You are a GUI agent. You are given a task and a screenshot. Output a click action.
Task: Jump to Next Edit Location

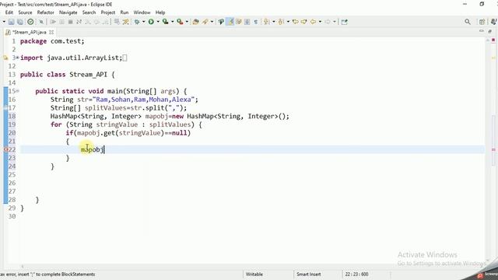point(304,22)
